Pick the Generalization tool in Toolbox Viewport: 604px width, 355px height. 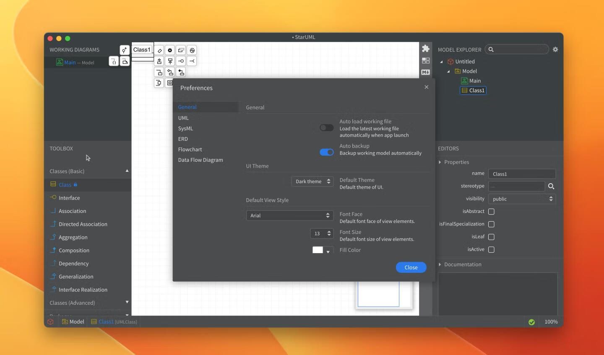point(76,277)
